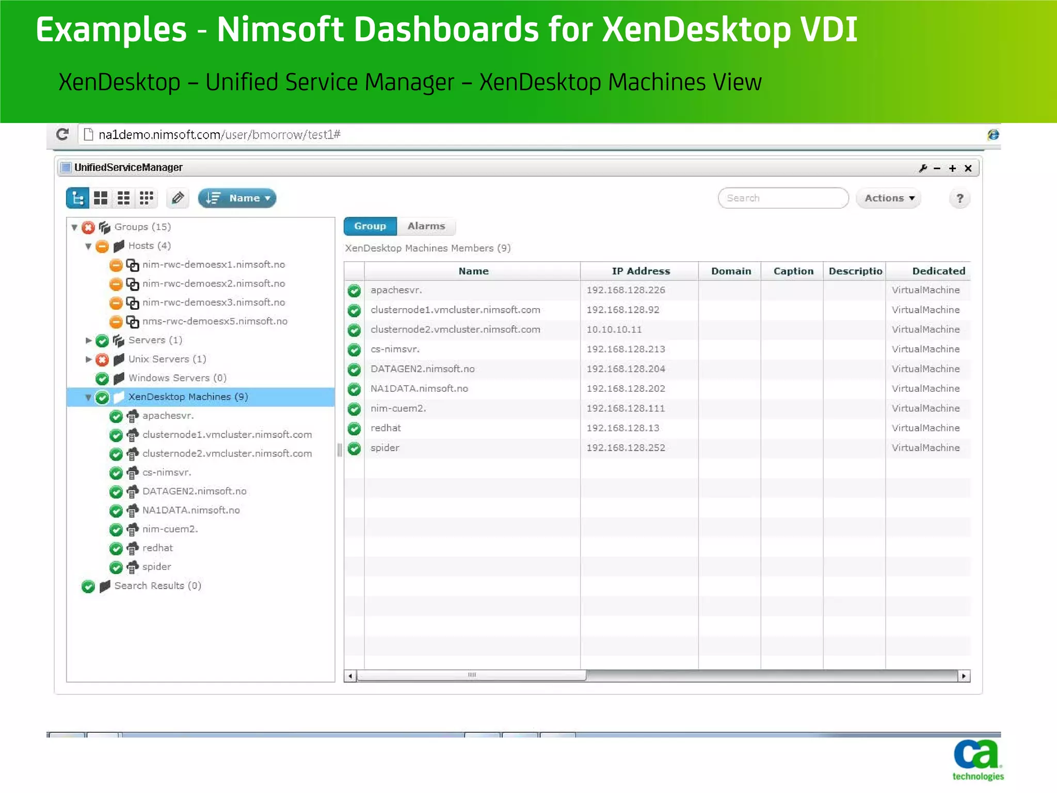Viewport: 1057px width, 793px height.
Task: Click the Hosts orange warning status icon
Action: (102, 246)
